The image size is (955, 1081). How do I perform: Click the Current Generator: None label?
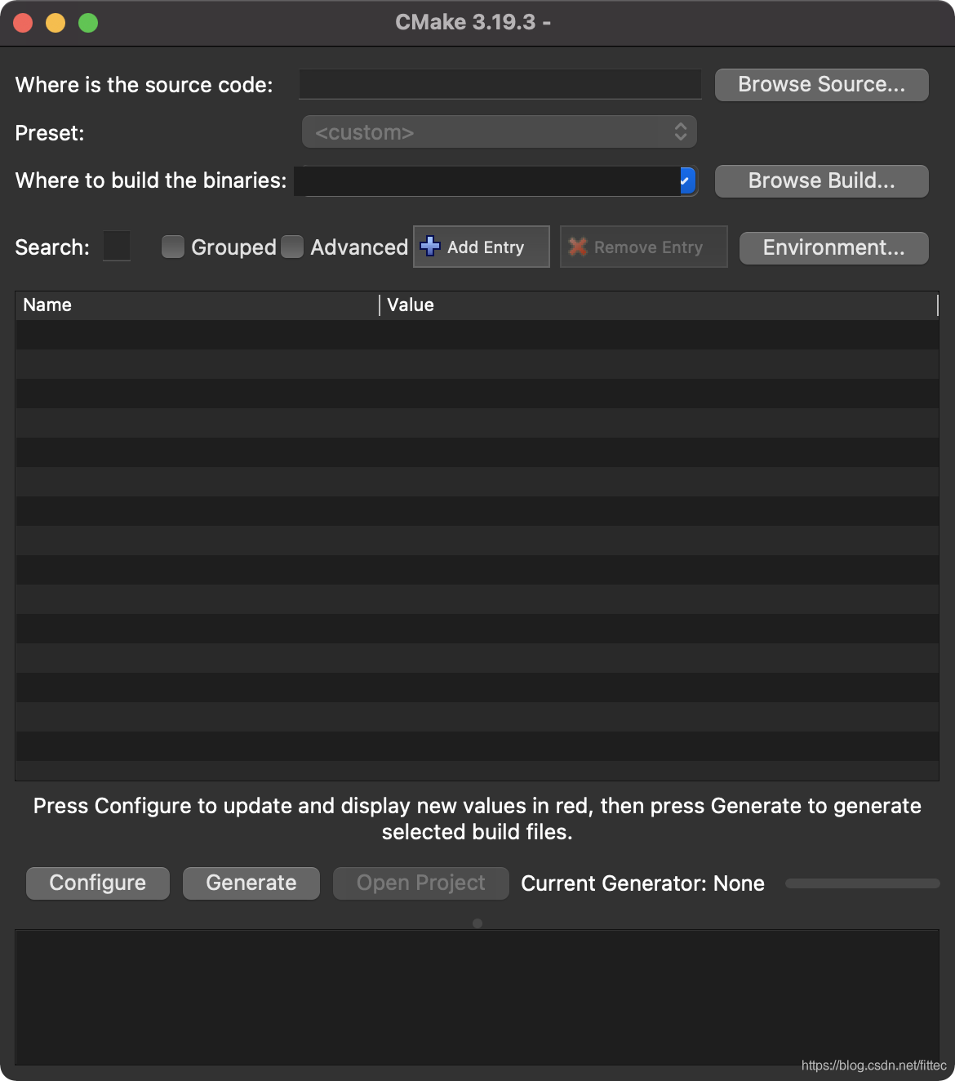point(643,883)
